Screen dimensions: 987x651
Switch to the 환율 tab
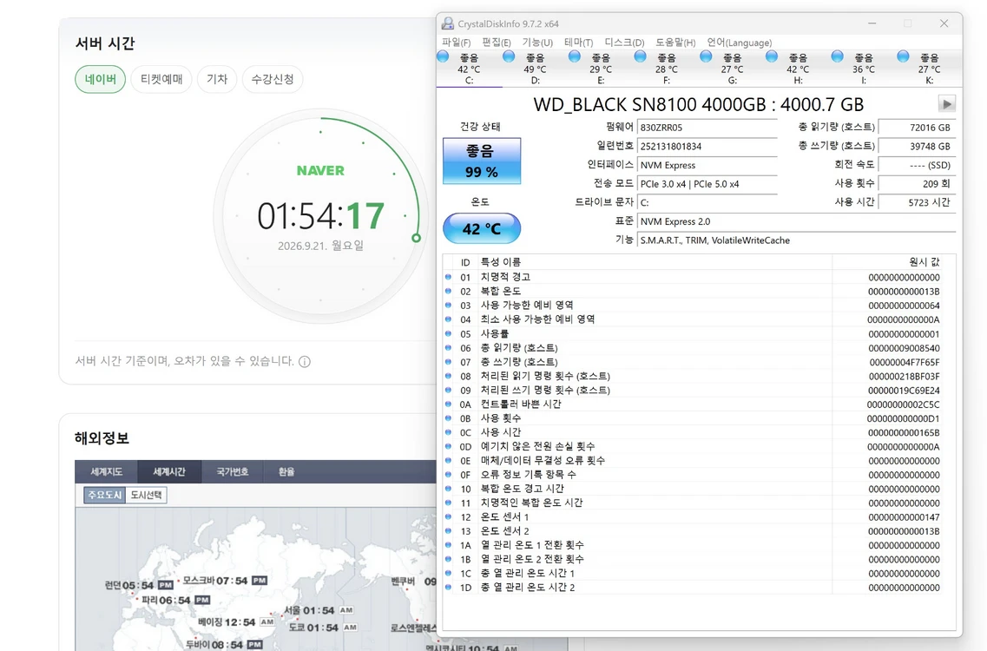(286, 471)
